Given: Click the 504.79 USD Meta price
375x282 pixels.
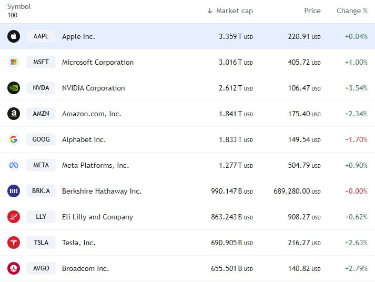Looking at the screenshot, I should pyautogui.click(x=304, y=166).
